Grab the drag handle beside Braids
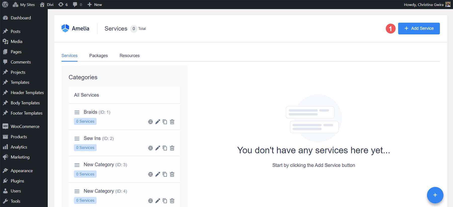 pos(77,112)
